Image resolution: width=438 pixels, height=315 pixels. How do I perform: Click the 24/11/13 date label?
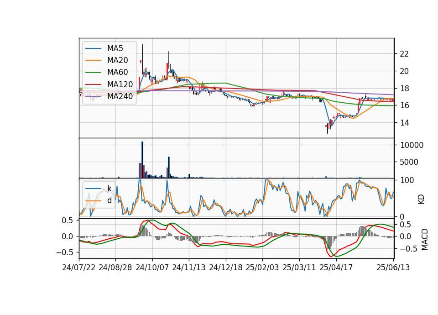[189, 268]
